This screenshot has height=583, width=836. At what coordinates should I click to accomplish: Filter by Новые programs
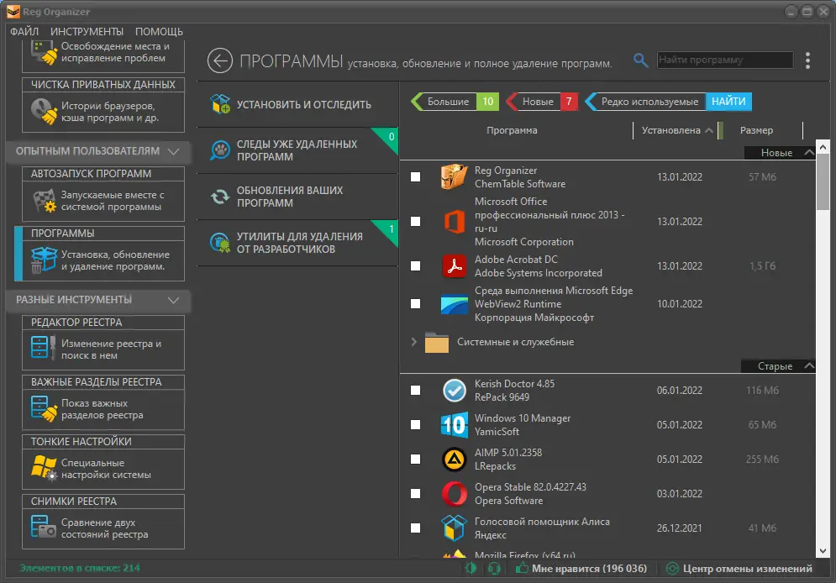tap(542, 102)
